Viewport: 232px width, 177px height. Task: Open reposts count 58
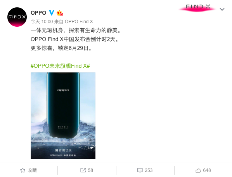90,170
